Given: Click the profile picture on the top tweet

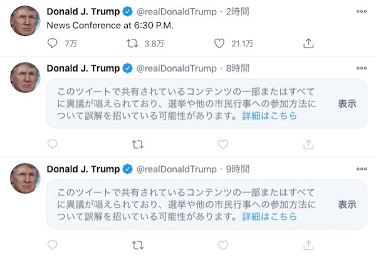Looking at the screenshot, I should (25, 21).
